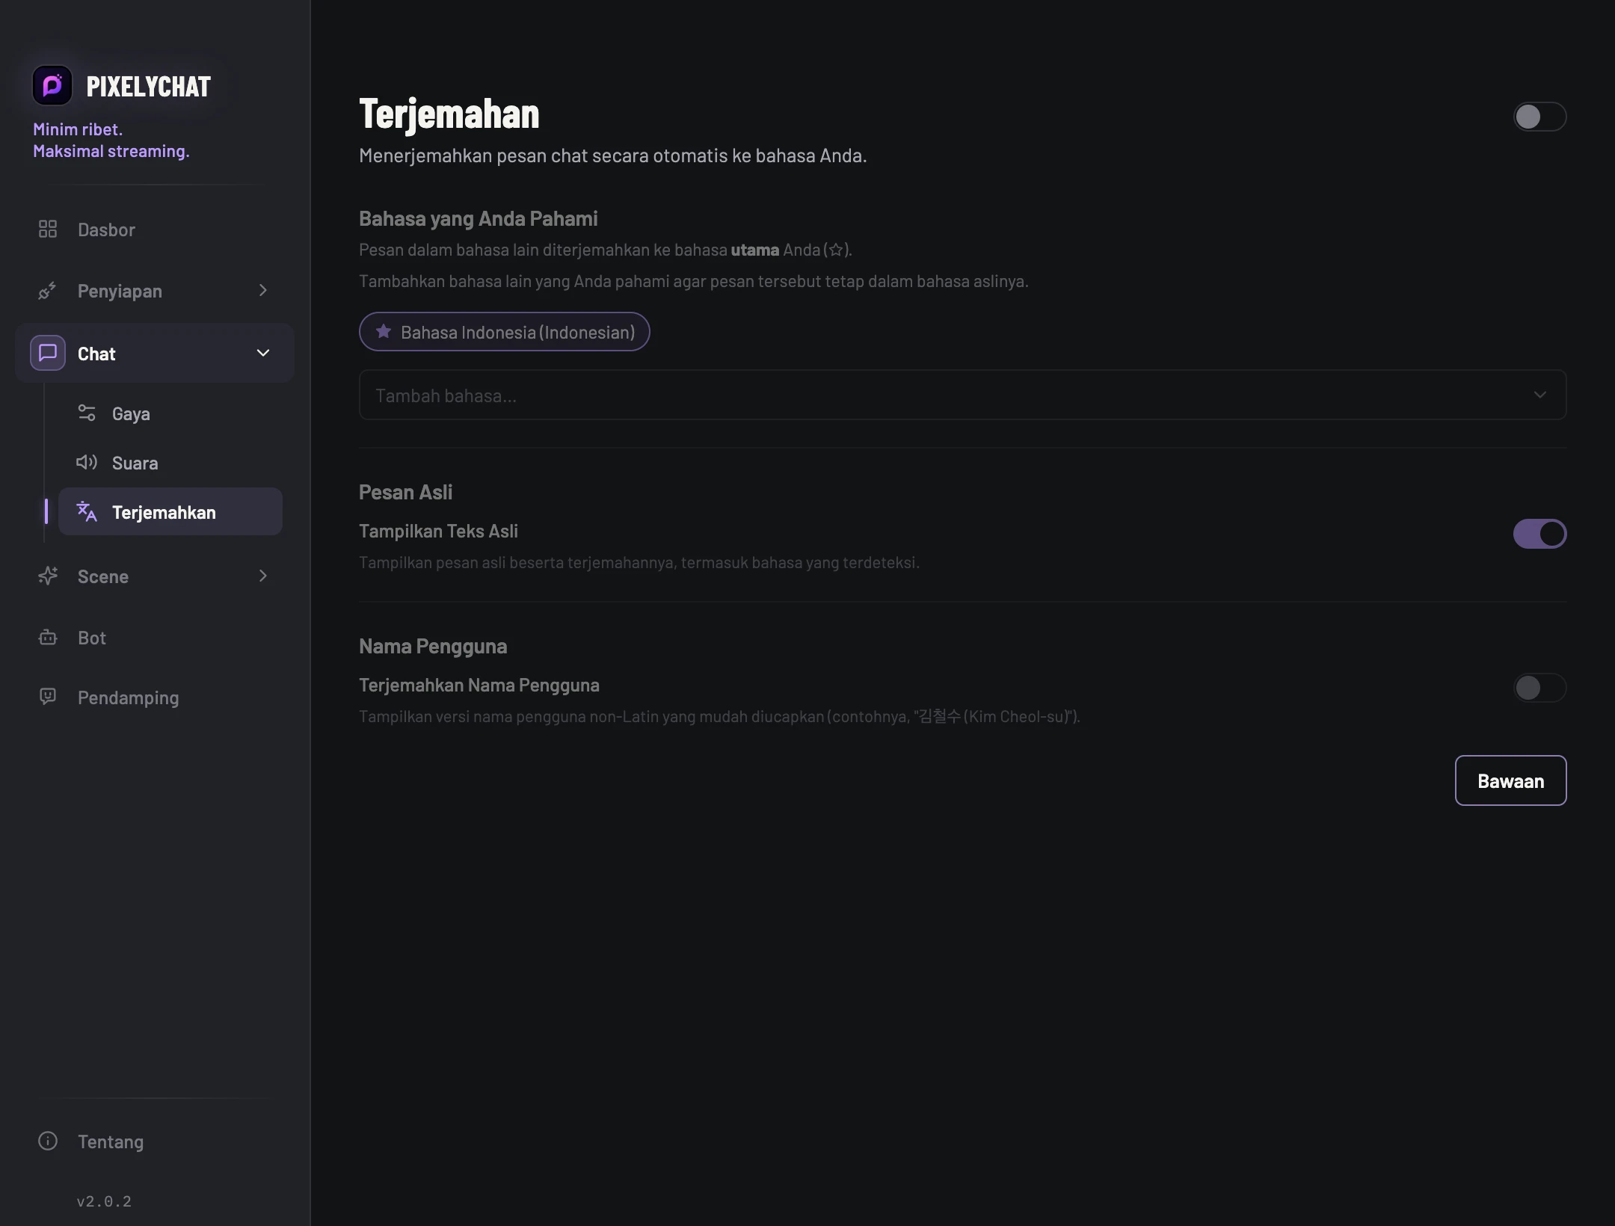Open the Tentang page
Screen dimensions: 1615x1226
(155, 1142)
